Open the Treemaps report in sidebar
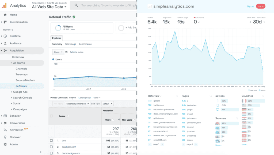 (22, 75)
